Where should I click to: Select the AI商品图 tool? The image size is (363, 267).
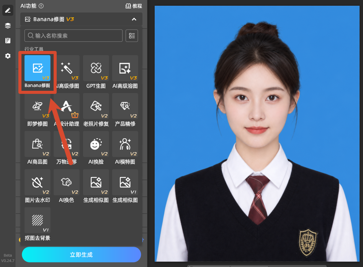click(x=37, y=148)
